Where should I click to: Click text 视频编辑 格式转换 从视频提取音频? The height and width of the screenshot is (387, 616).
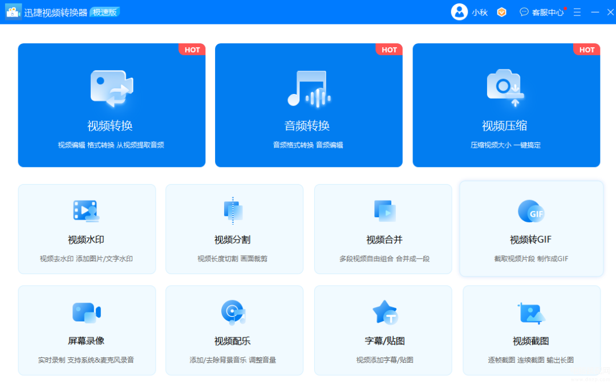click(111, 145)
